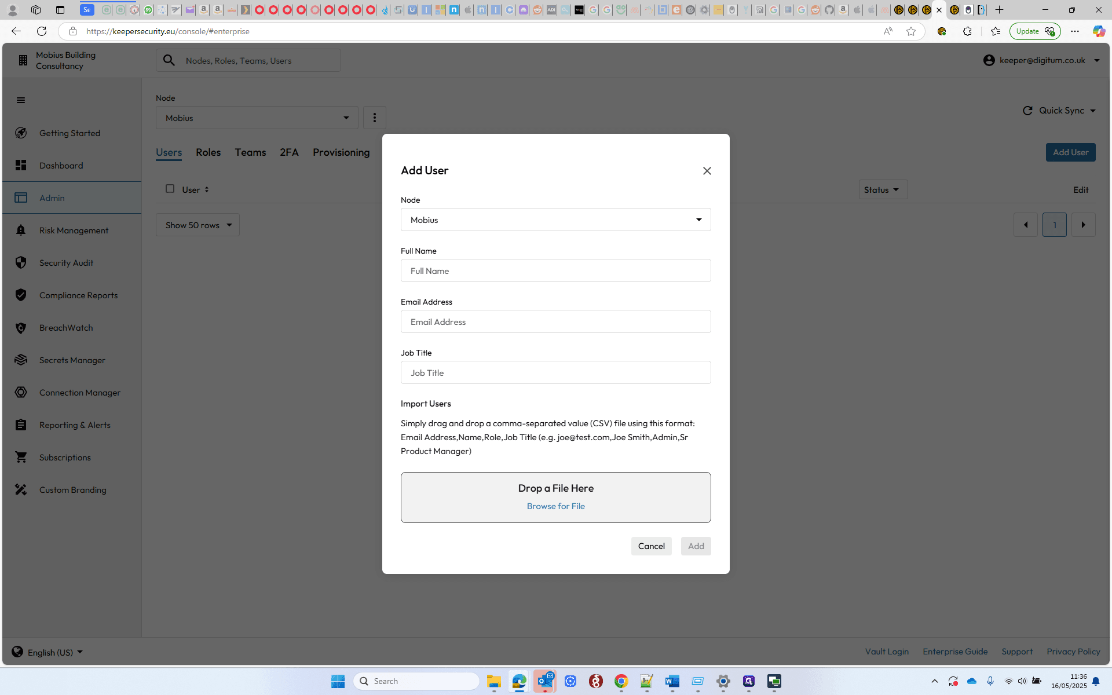This screenshot has width=1112, height=695.
Task: Sort by the User column
Action: pyautogui.click(x=195, y=189)
